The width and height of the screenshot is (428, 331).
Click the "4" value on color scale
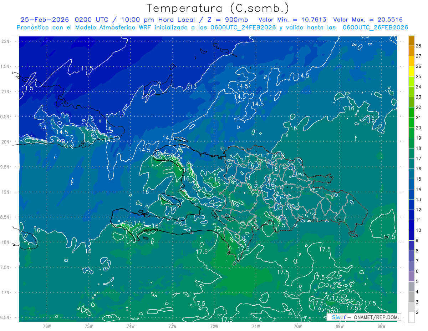click(417, 292)
